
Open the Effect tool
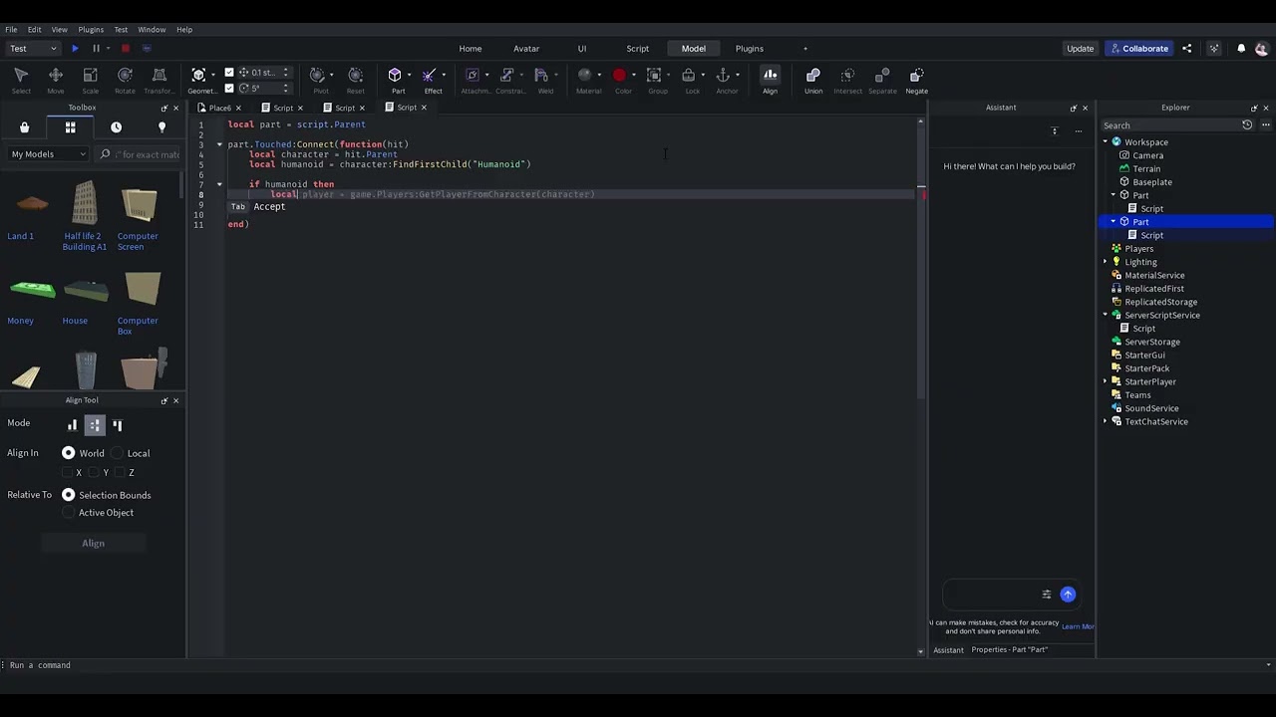[430, 80]
